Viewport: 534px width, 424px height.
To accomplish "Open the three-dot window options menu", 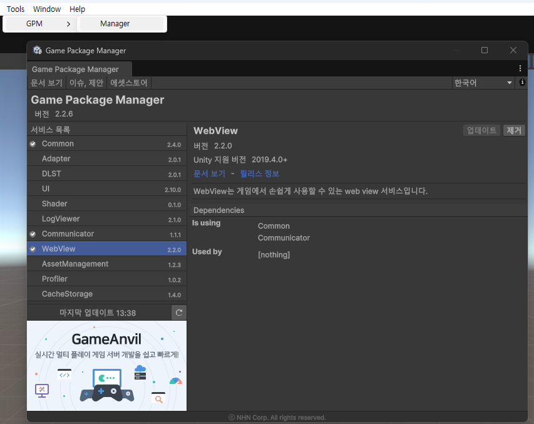I will (x=520, y=68).
